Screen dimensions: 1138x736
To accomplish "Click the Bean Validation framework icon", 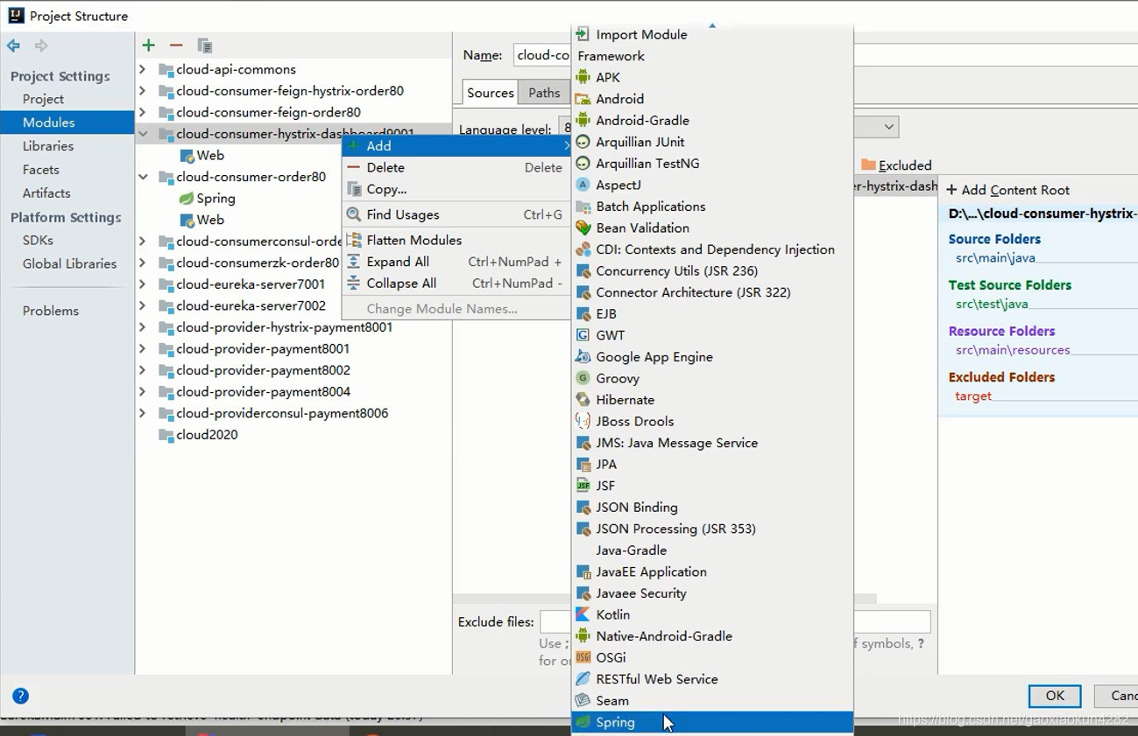I will 583,228.
